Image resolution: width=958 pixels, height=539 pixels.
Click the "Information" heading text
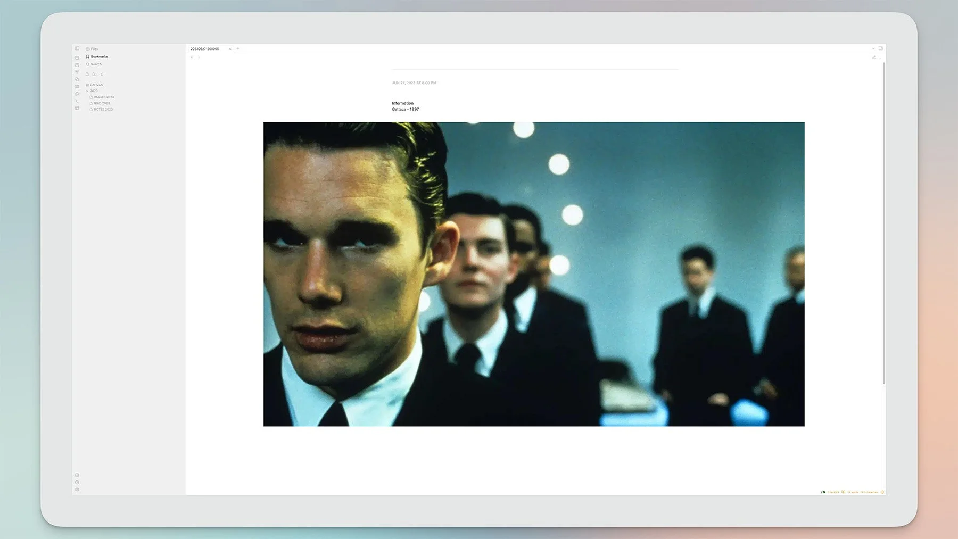pyautogui.click(x=402, y=103)
